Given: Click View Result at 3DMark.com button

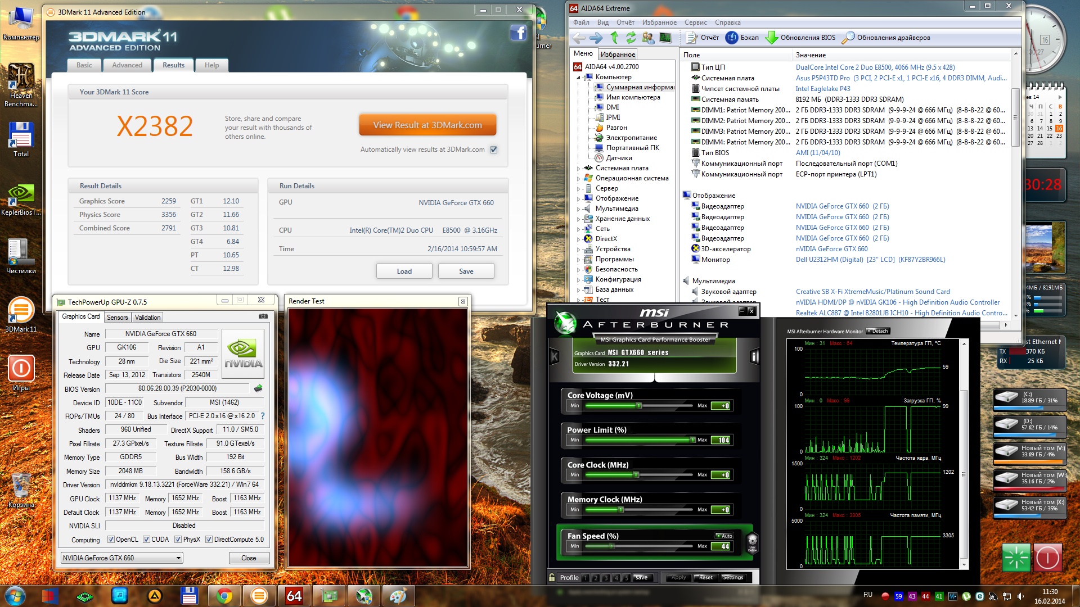Looking at the screenshot, I should [x=427, y=125].
